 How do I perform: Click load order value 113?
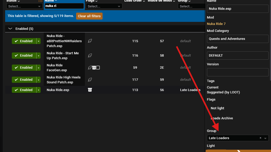click(135, 90)
